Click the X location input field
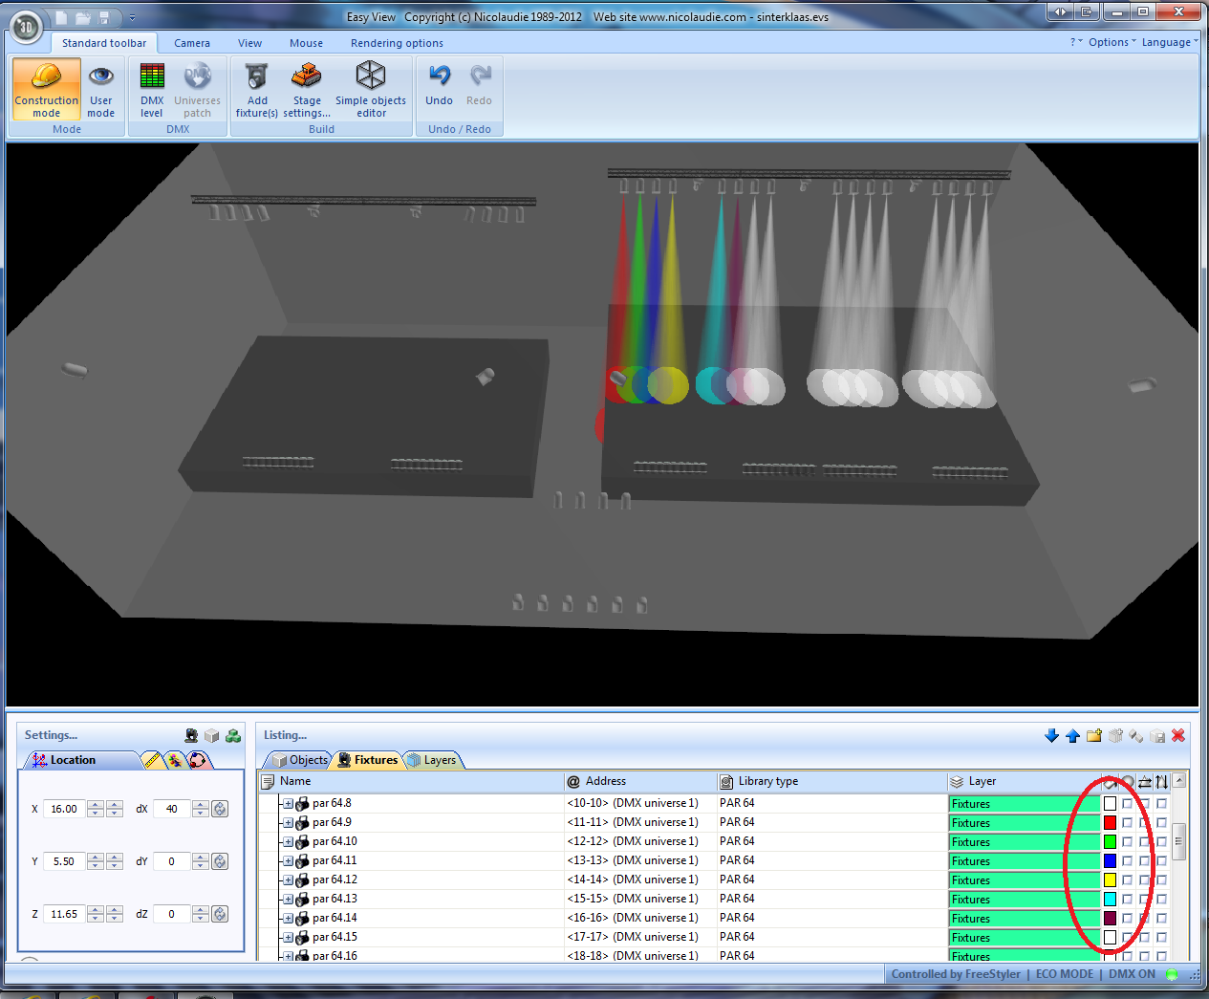 click(64, 809)
